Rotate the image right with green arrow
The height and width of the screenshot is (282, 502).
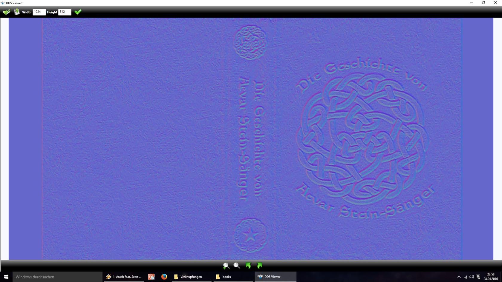pos(259,266)
